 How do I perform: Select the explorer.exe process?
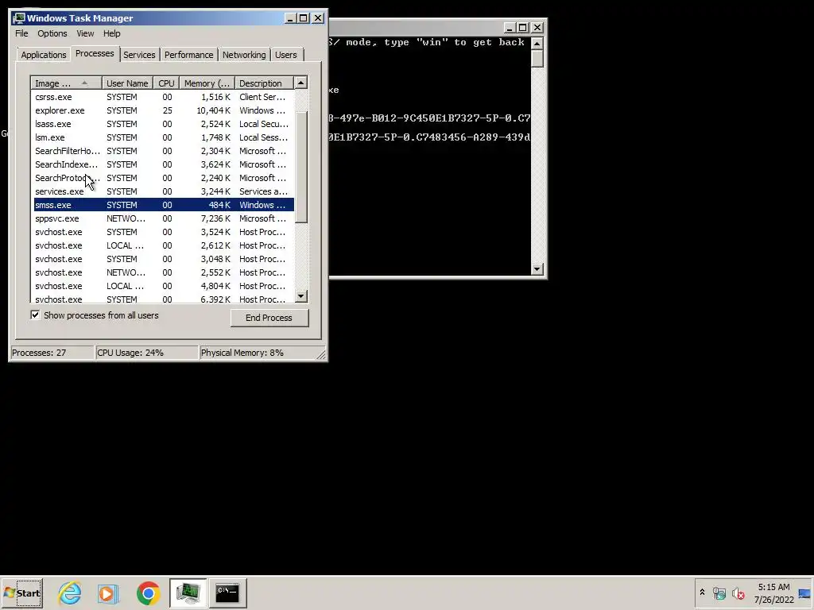tap(164, 110)
